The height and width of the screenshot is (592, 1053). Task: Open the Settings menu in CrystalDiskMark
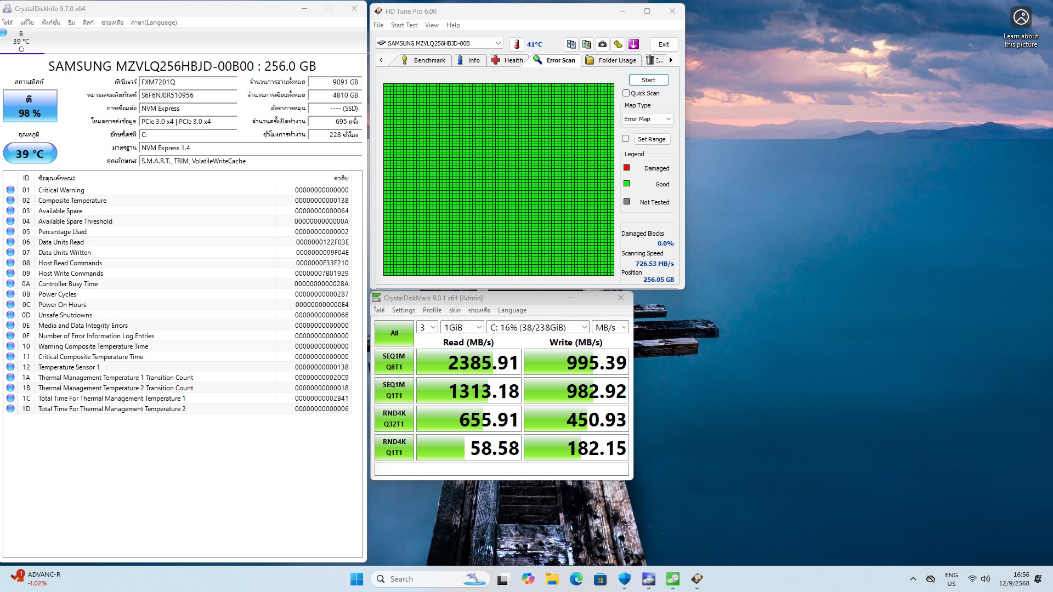pos(403,310)
